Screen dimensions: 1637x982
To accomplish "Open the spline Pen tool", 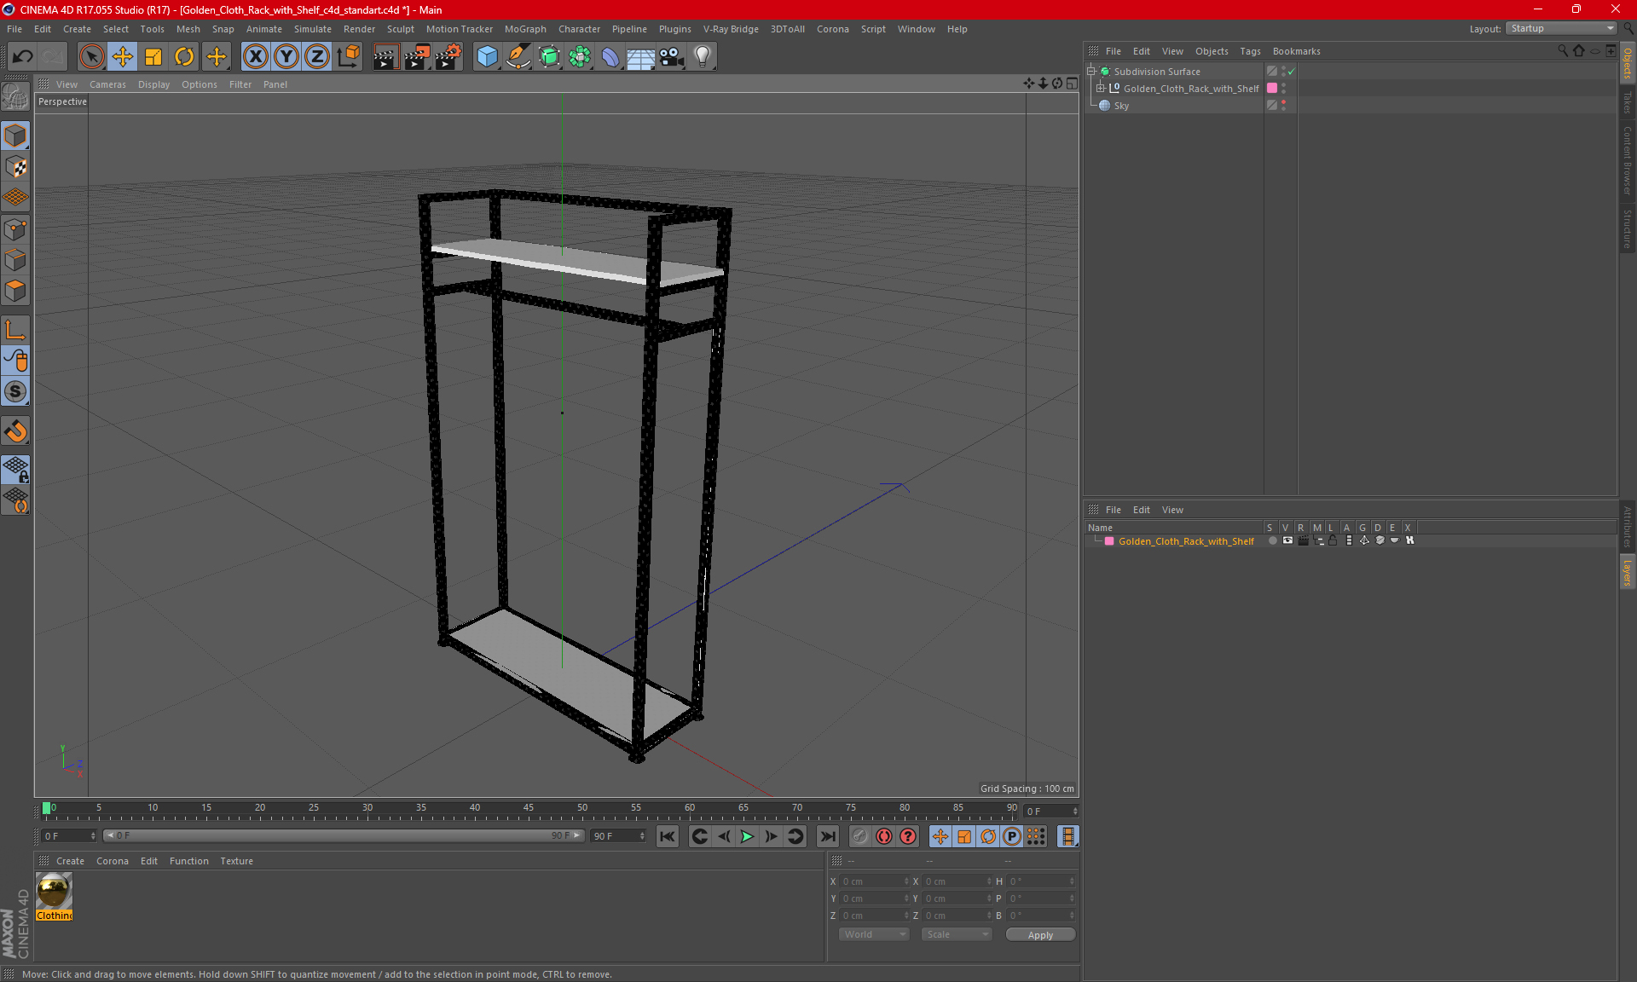I will pyautogui.click(x=518, y=56).
